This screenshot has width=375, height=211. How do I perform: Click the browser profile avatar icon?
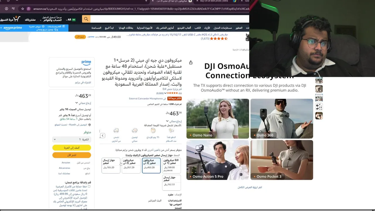6,9
